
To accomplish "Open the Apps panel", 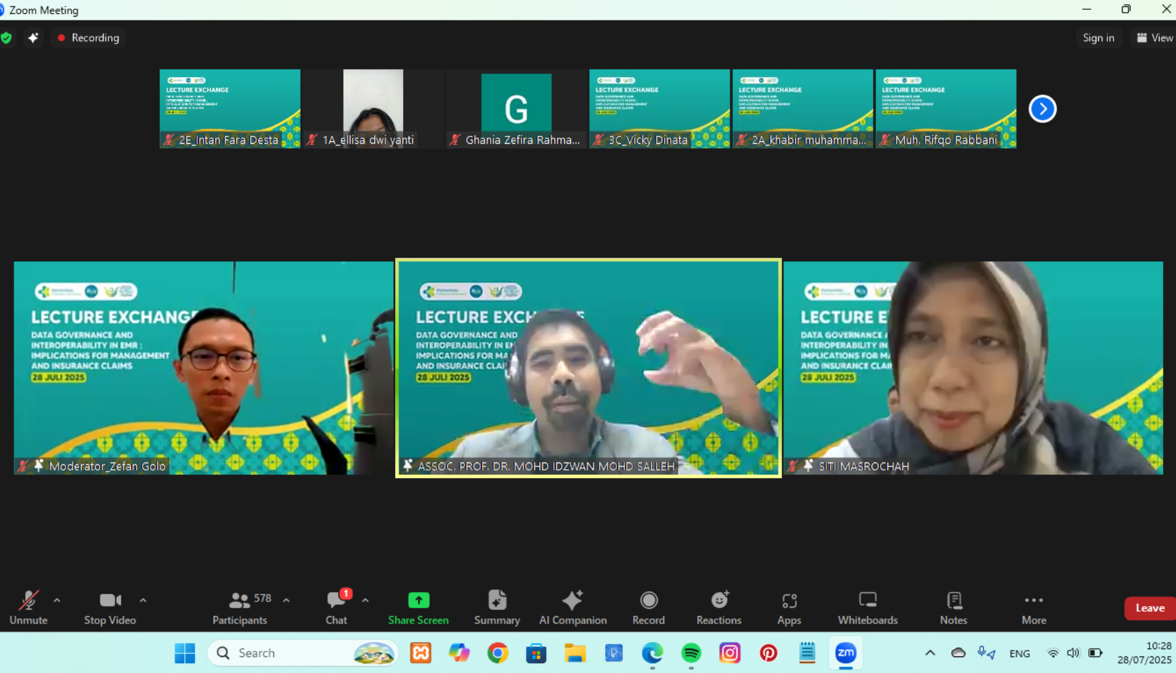I will click(790, 608).
